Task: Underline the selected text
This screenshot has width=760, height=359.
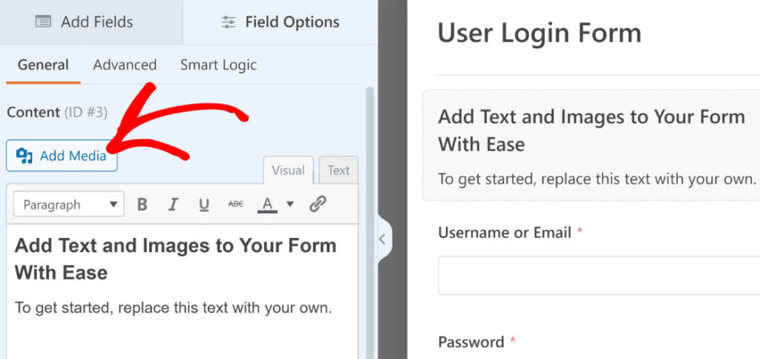Action: 204,205
